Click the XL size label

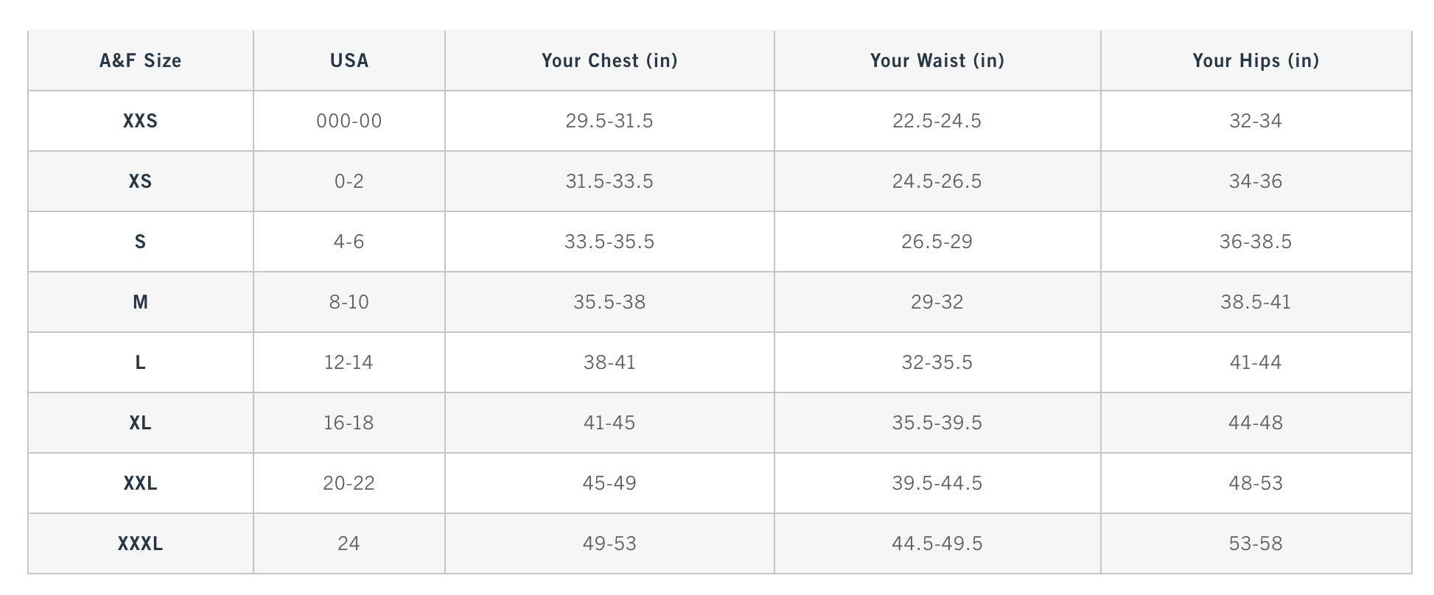140,423
